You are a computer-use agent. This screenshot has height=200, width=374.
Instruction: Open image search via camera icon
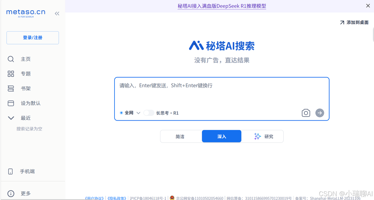306,113
